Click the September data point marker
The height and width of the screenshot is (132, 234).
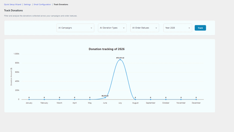coord(151,99)
